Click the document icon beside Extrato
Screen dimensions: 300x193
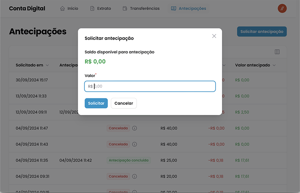[92, 8]
